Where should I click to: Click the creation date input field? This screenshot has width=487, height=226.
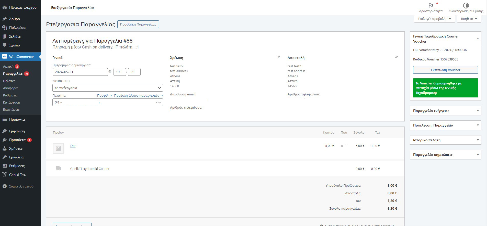(x=80, y=72)
